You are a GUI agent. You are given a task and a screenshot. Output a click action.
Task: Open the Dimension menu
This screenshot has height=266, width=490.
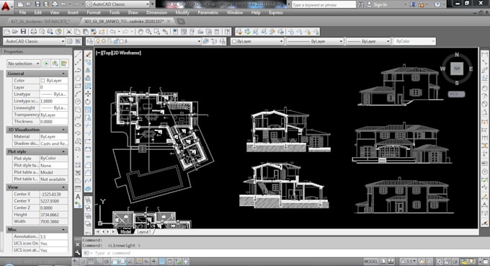156,12
